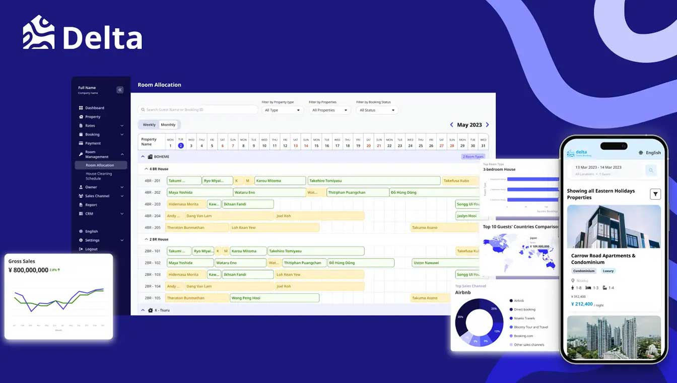Open the Payment card icon
The image size is (677, 383).
point(81,143)
